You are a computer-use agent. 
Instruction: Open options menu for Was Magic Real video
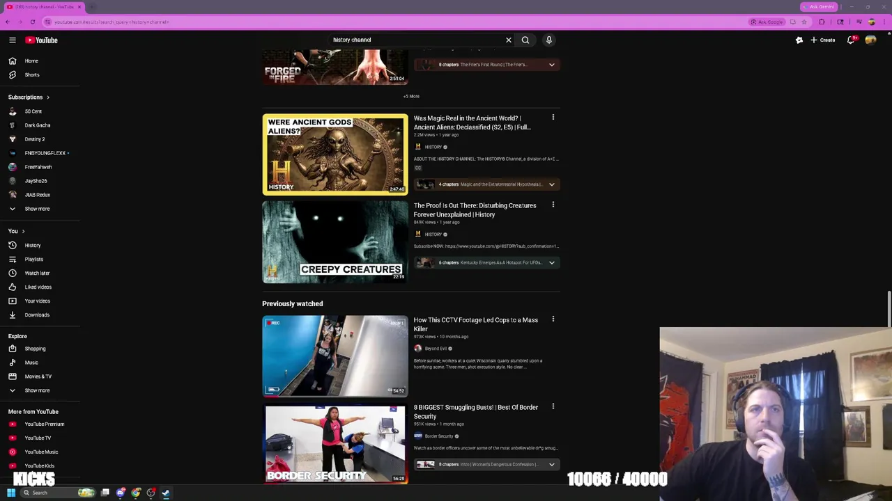553,118
